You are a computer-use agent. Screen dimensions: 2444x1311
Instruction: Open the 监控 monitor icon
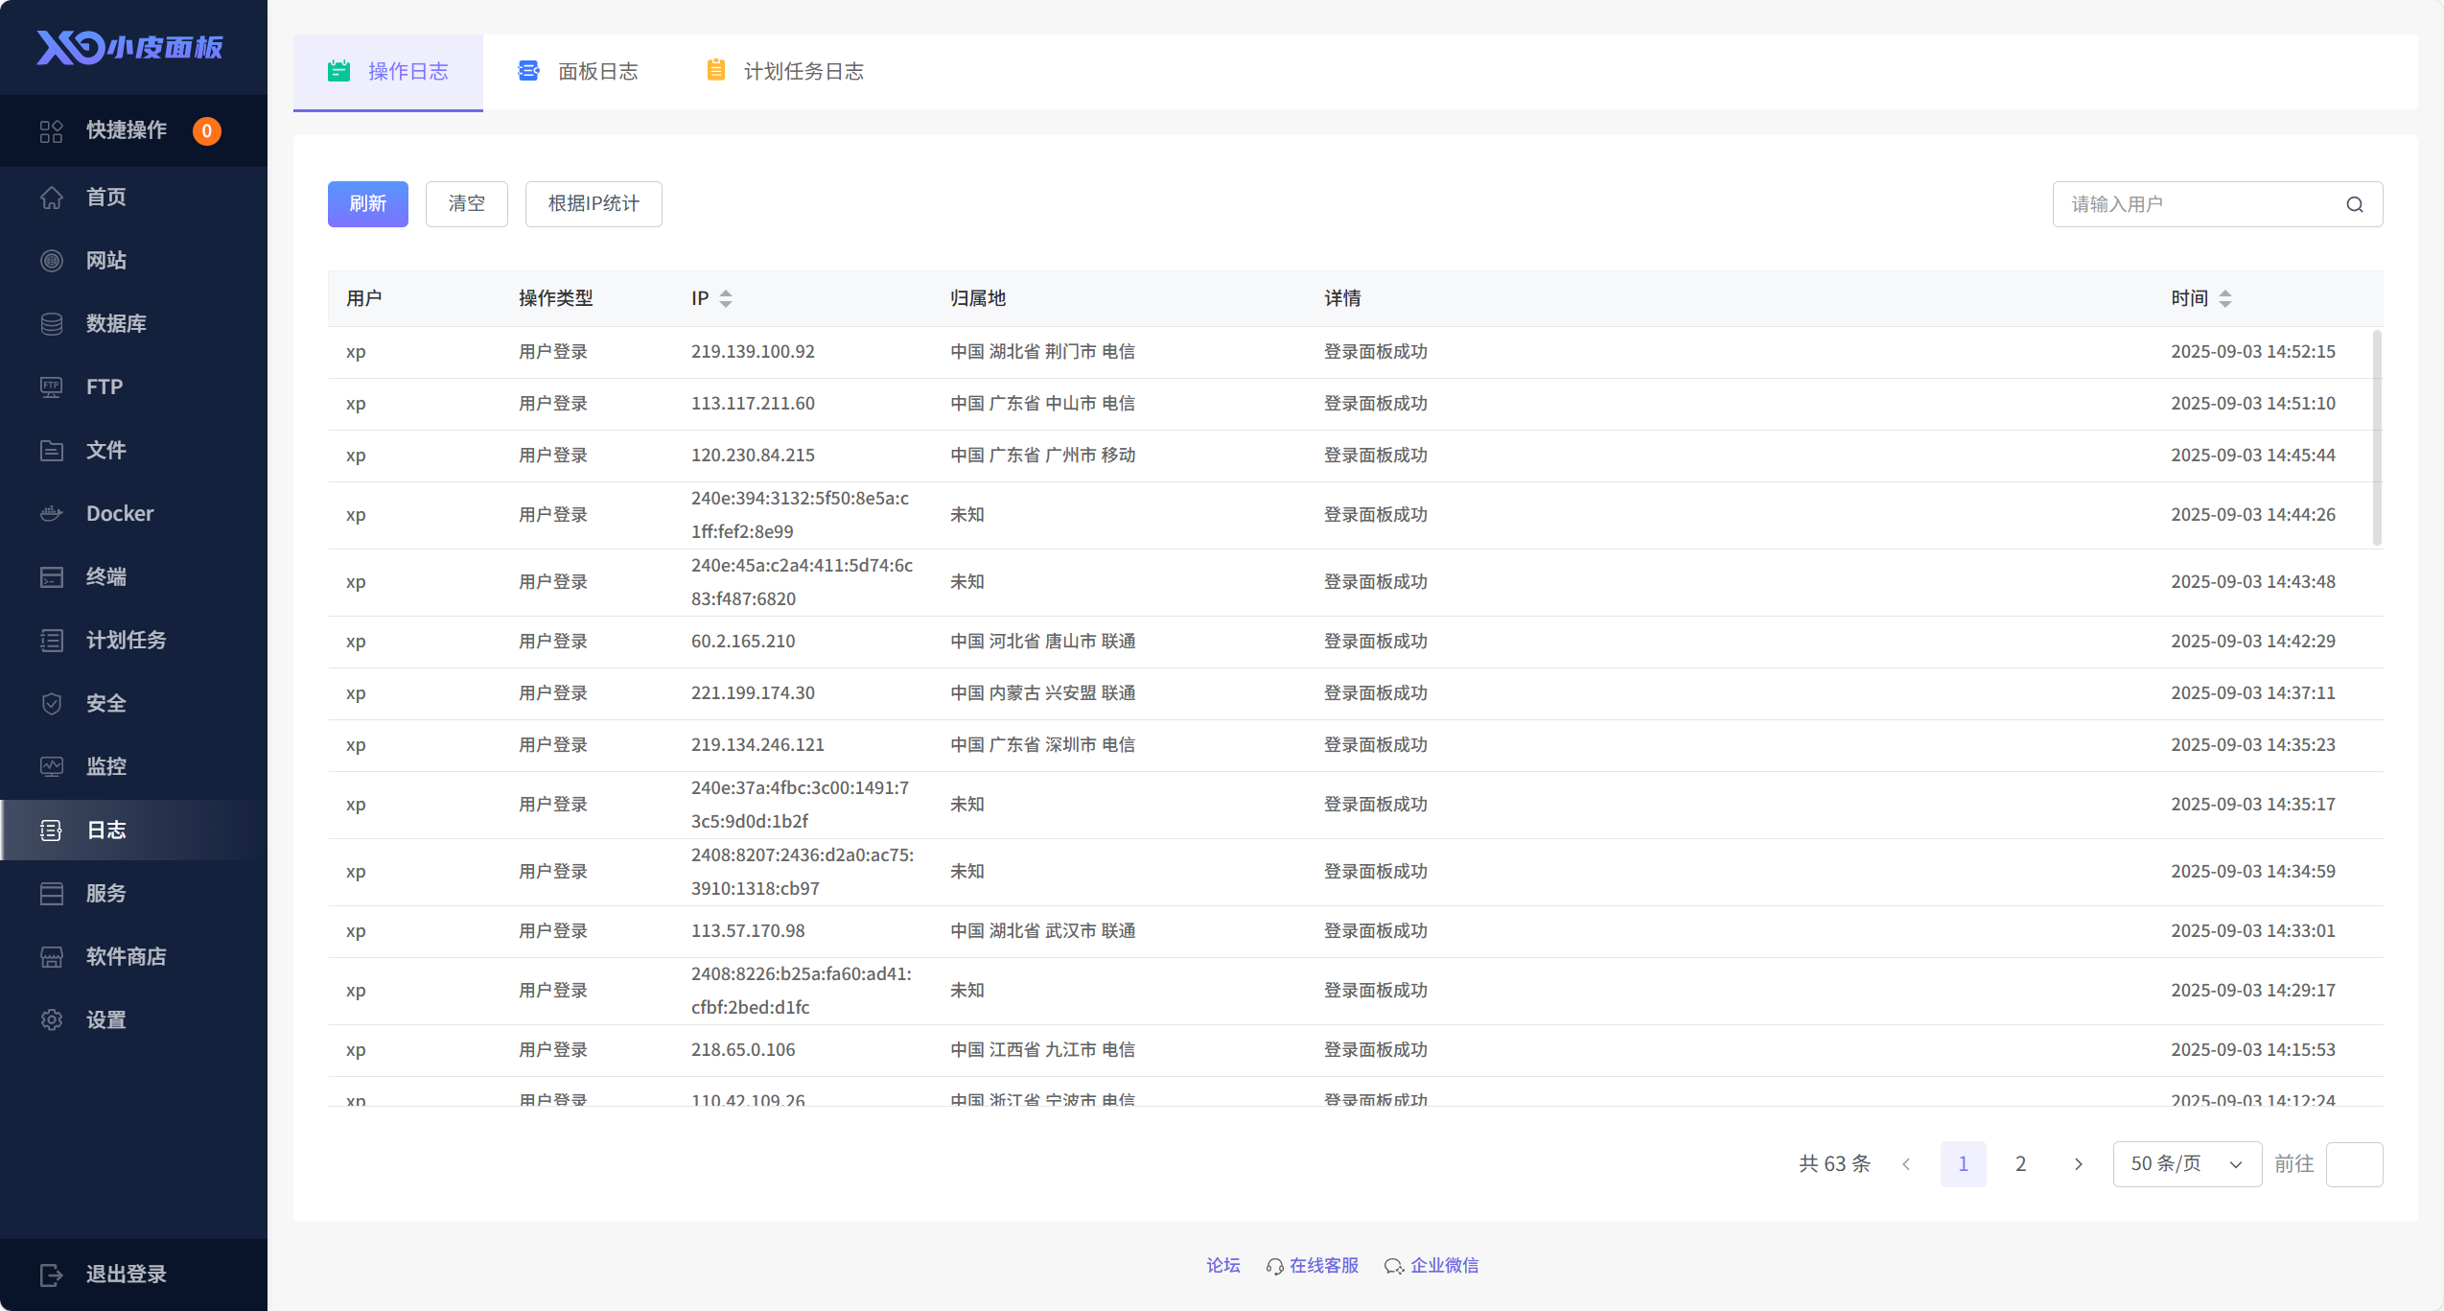click(x=52, y=766)
